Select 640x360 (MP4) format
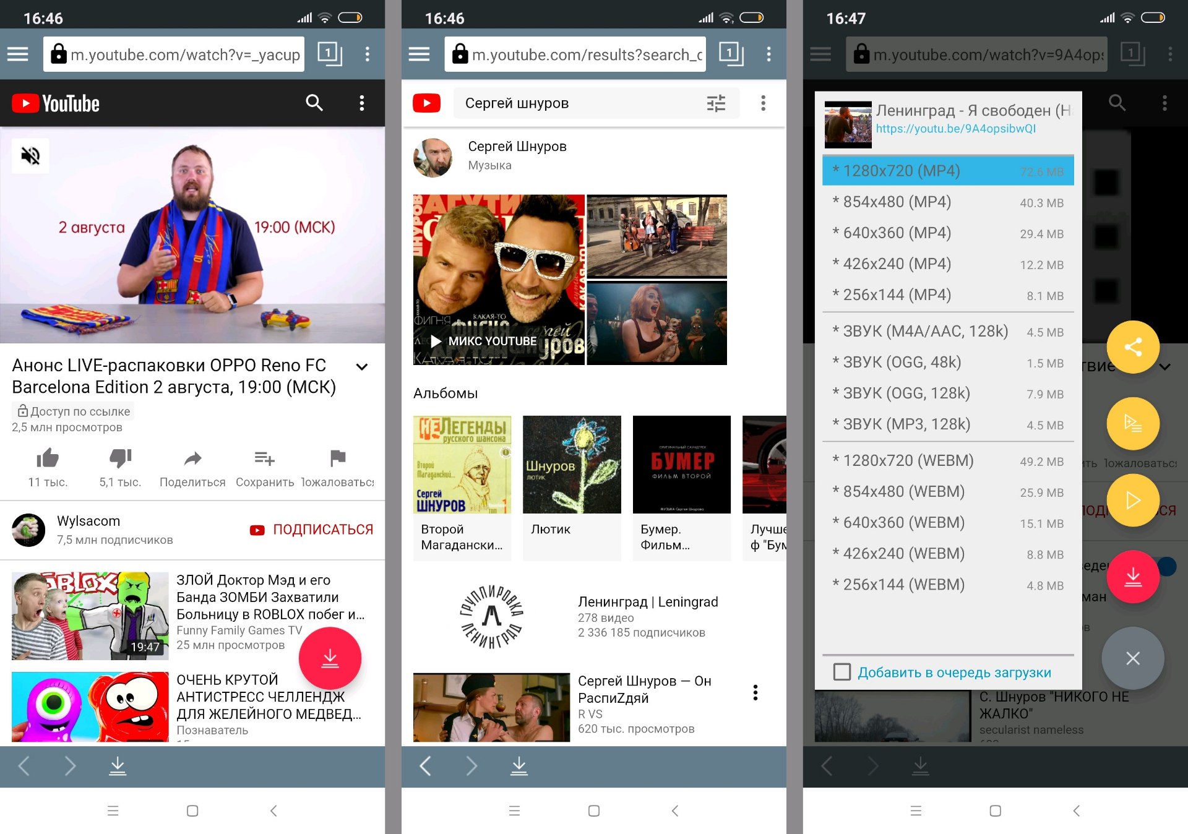Screen dimensions: 1188x834 (948, 233)
